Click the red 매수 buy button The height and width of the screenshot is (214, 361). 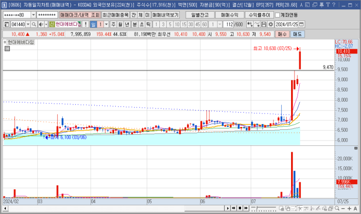pos(282,35)
